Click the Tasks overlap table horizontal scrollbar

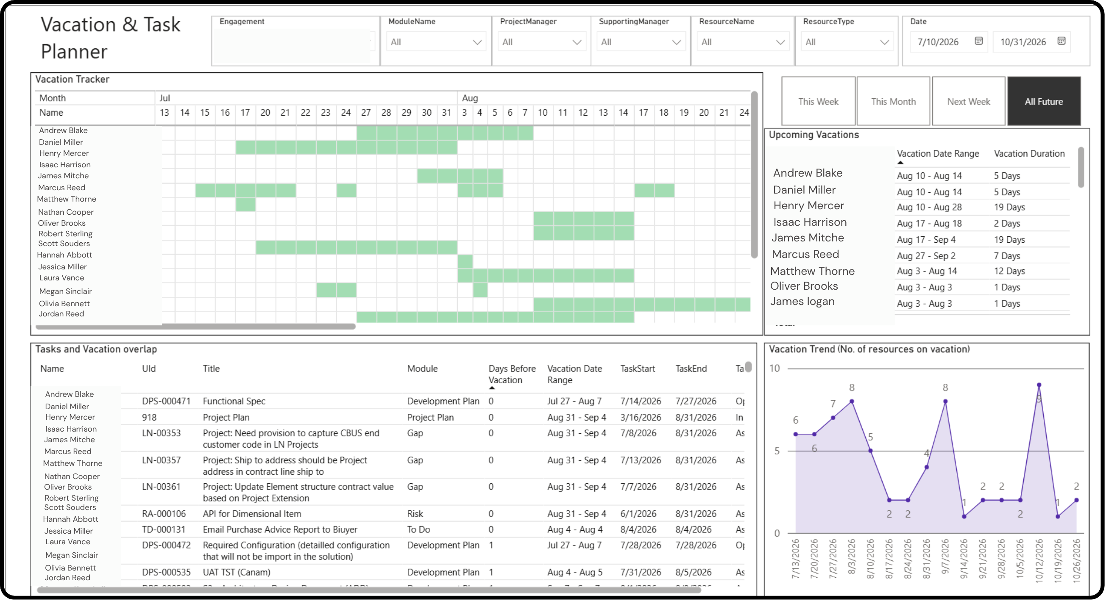click(369, 590)
